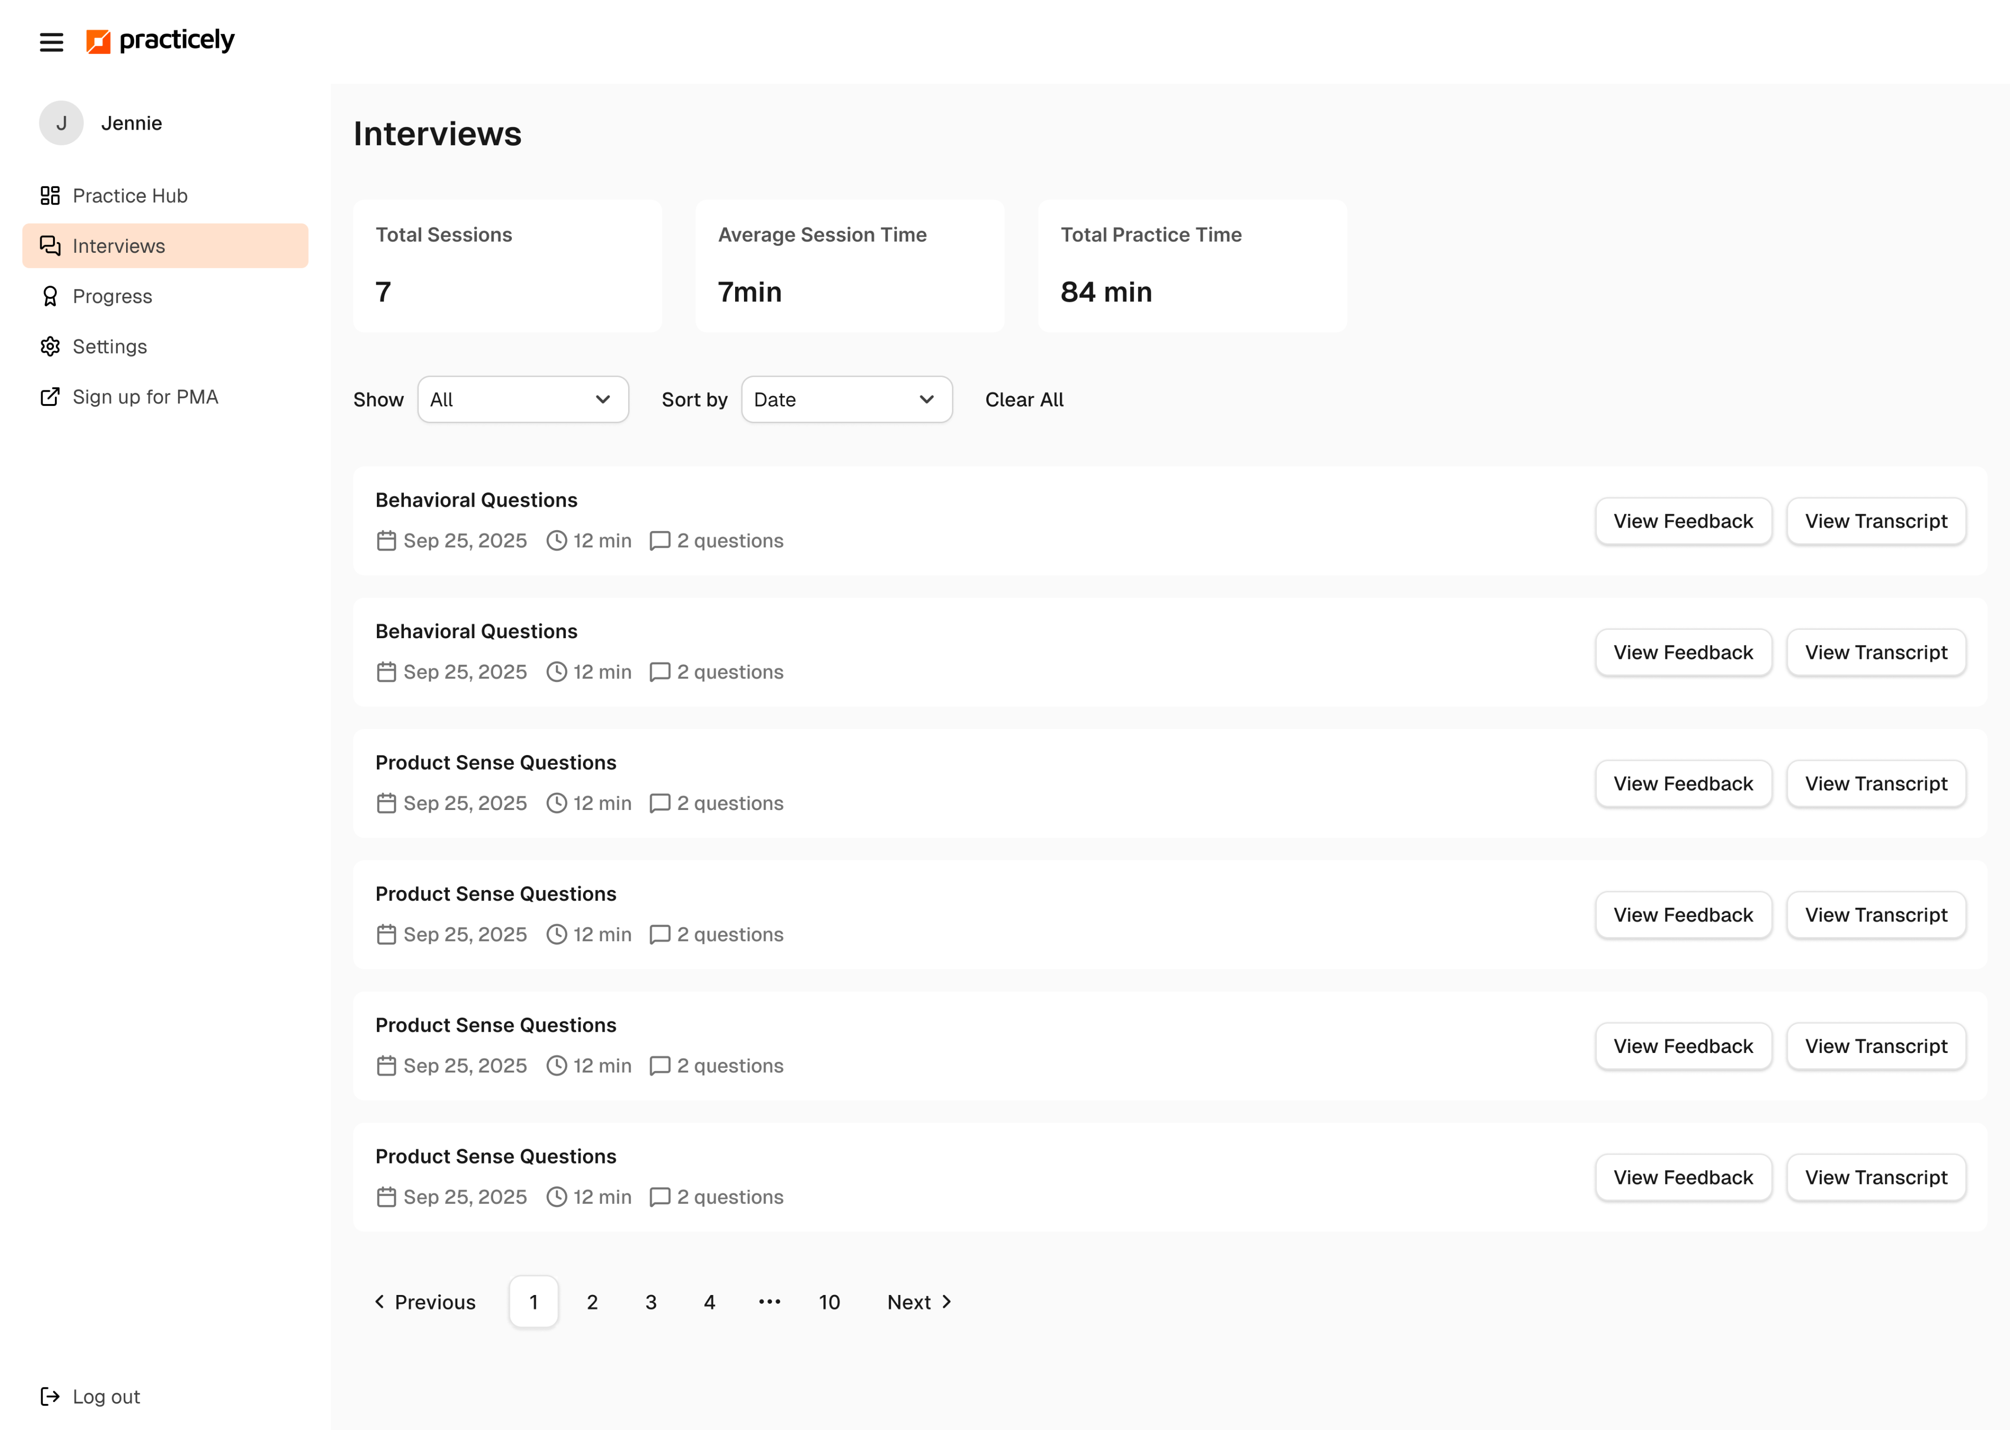Click the Previous page button
Viewport: 2010px width, 1430px height.
tap(425, 1301)
